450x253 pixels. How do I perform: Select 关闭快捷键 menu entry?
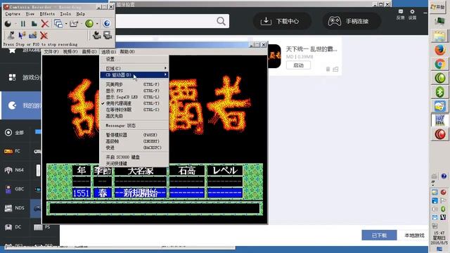(134, 163)
